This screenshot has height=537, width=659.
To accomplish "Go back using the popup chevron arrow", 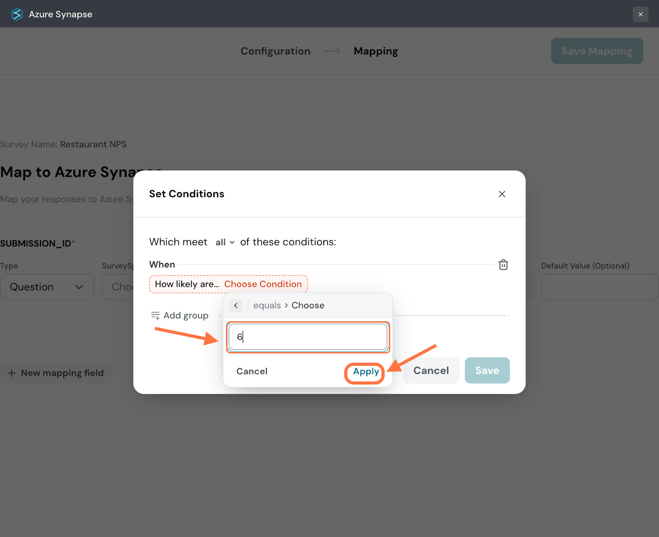I will 236,305.
